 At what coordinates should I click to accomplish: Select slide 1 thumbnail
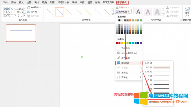tap(21, 33)
